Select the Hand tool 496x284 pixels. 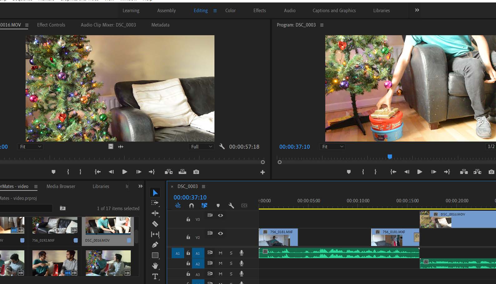pos(155,266)
